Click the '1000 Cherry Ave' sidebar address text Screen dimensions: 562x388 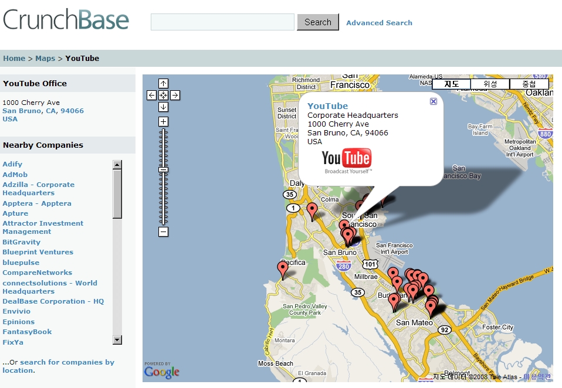[x=31, y=103]
